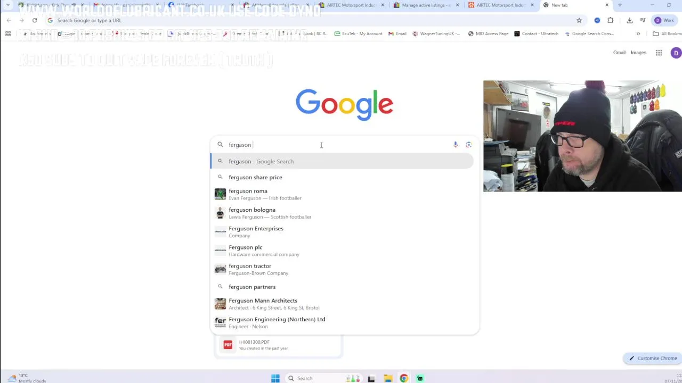Open the Work profile button

tap(664, 20)
